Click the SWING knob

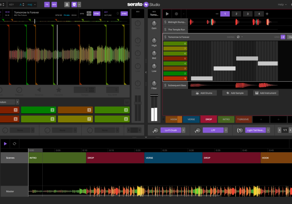pyautogui.click(x=238, y=37)
